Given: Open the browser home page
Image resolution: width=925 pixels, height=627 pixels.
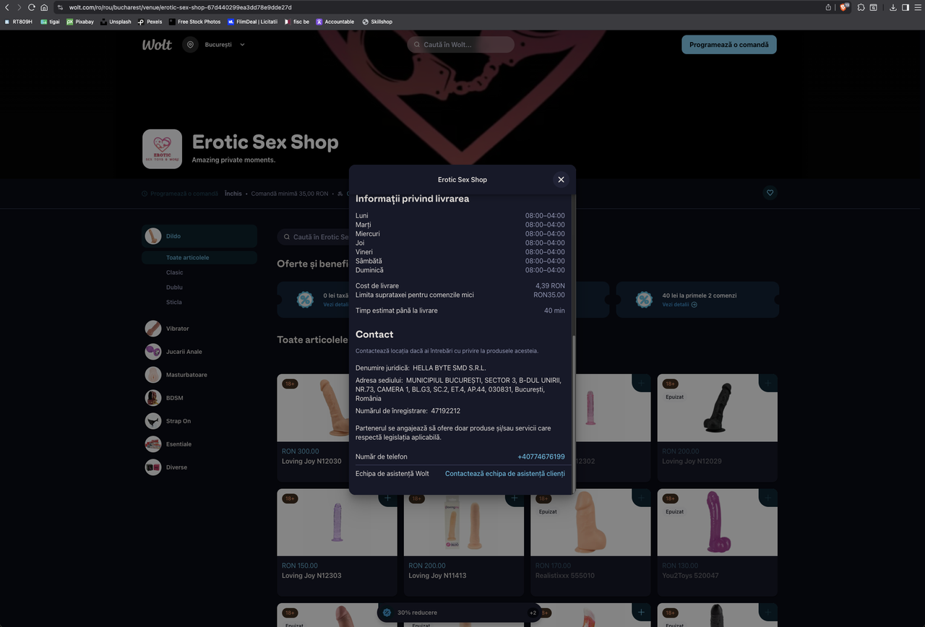Looking at the screenshot, I should tap(44, 7).
